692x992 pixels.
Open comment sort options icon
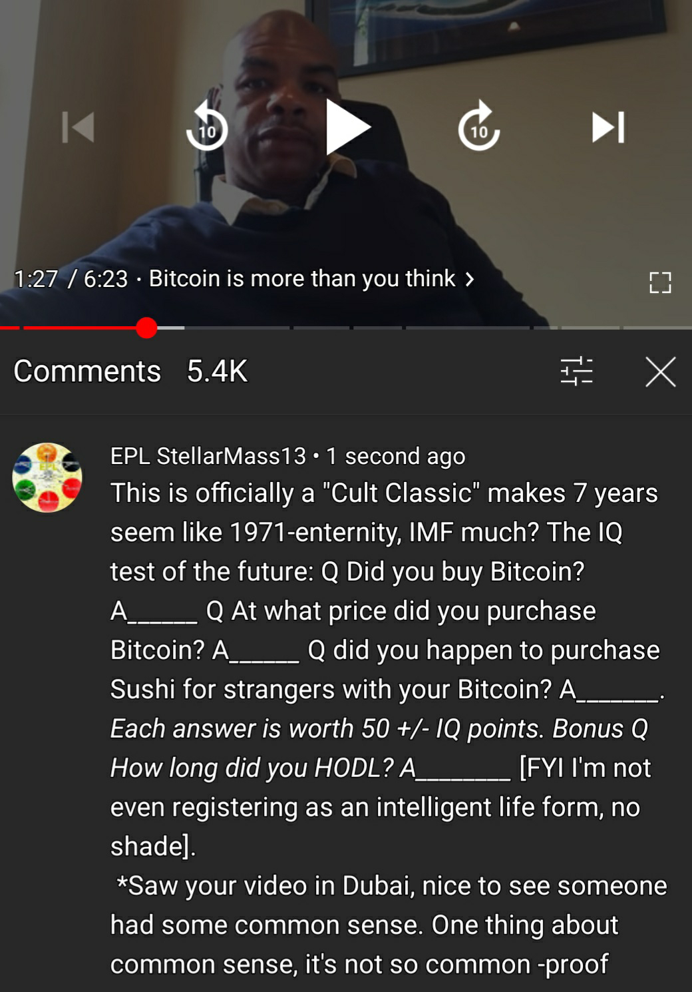coord(576,371)
